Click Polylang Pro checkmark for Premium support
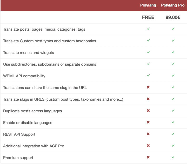This screenshot has height=164, width=187. (x=173, y=157)
